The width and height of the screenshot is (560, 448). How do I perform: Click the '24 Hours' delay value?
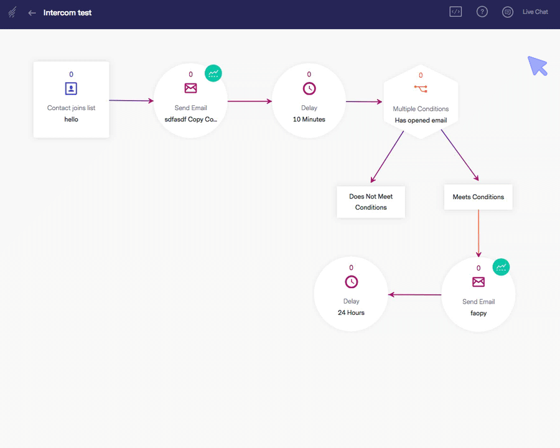point(351,312)
